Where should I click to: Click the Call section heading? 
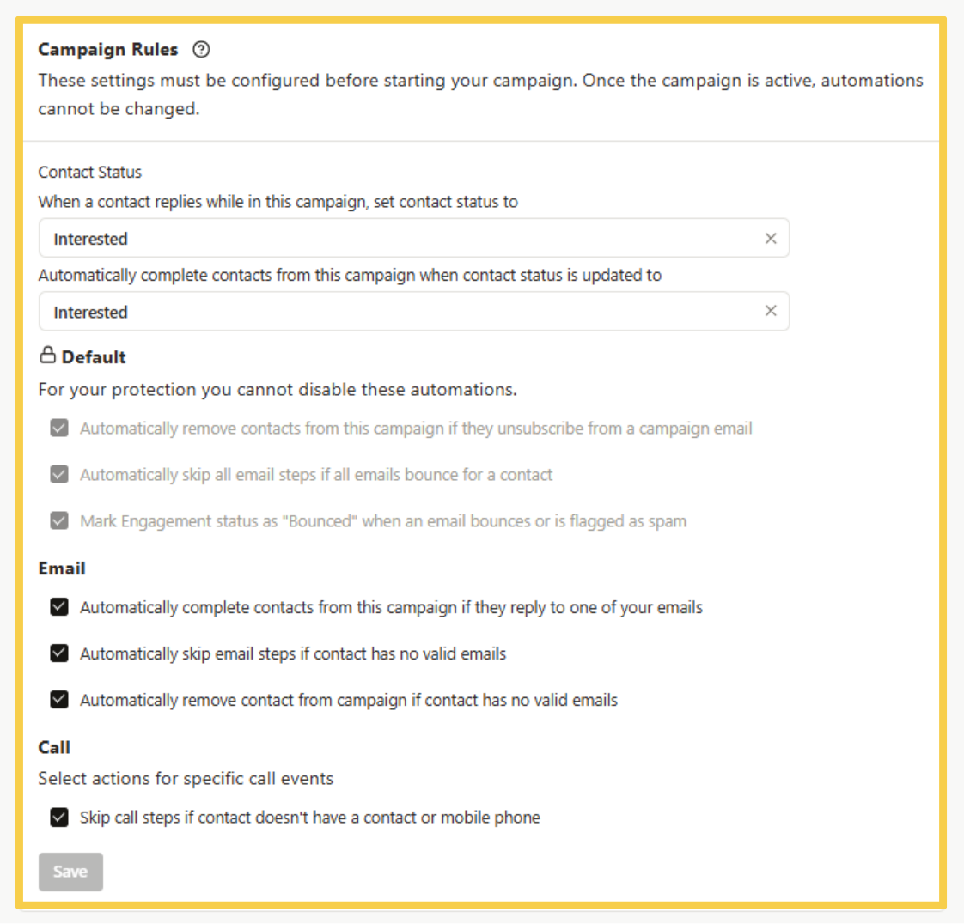coord(53,747)
